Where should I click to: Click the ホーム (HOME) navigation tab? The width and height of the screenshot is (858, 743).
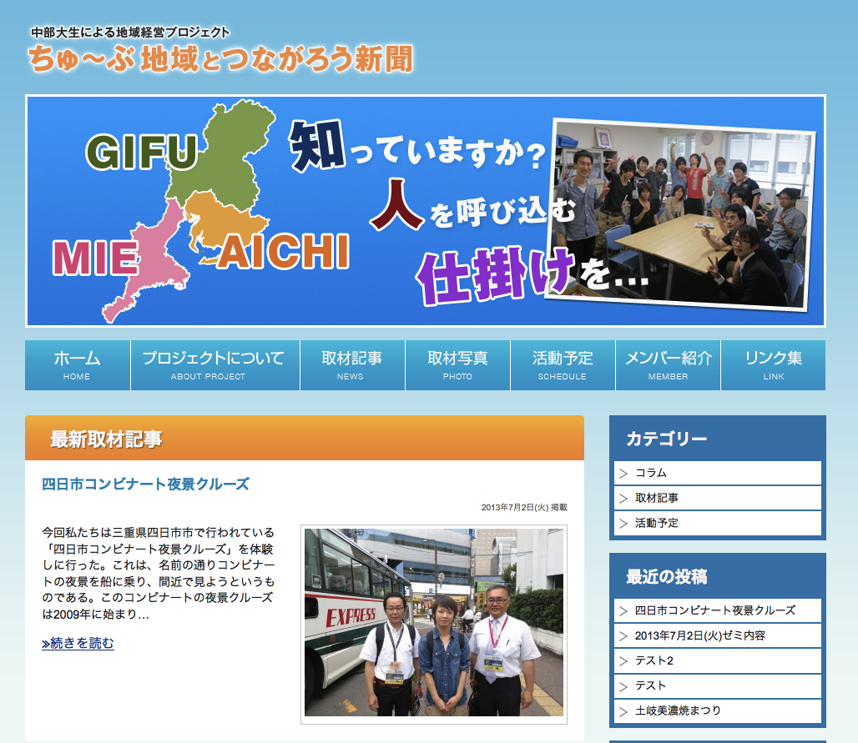coord(77,365)
